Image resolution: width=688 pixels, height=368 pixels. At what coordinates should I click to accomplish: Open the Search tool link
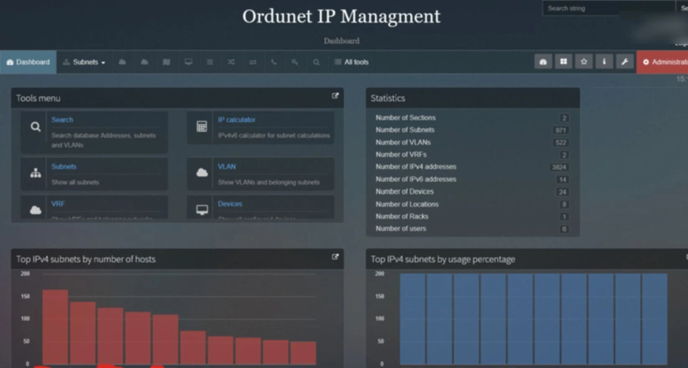pos(62,120)
